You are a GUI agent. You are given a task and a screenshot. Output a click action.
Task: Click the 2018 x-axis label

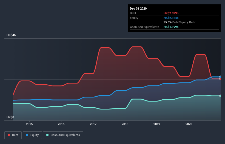tap(125, 124)
